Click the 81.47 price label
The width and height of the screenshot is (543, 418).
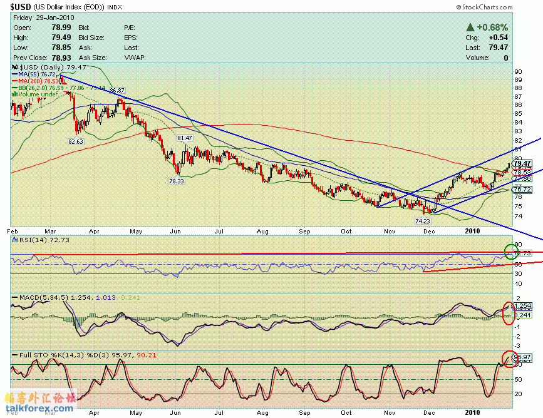click(x=185, y=138)
